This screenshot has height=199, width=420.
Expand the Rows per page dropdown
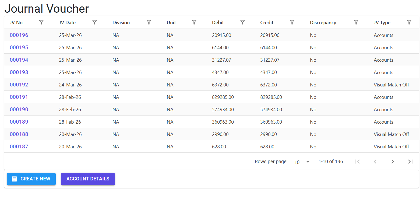302,162
